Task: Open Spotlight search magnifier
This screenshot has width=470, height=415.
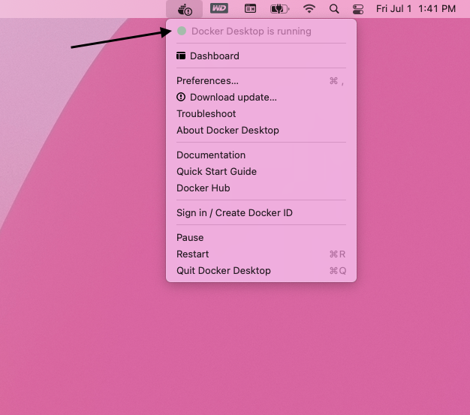Action: pos(334,9)
